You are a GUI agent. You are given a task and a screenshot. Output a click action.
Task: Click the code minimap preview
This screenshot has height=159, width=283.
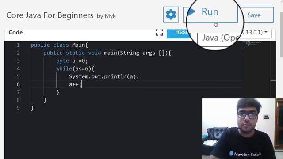click(x=252, y=44)
